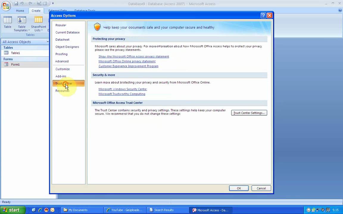343x214 pixels.
Task: Click OK in Access Options dialog
Action: click(x=239, y=188)
